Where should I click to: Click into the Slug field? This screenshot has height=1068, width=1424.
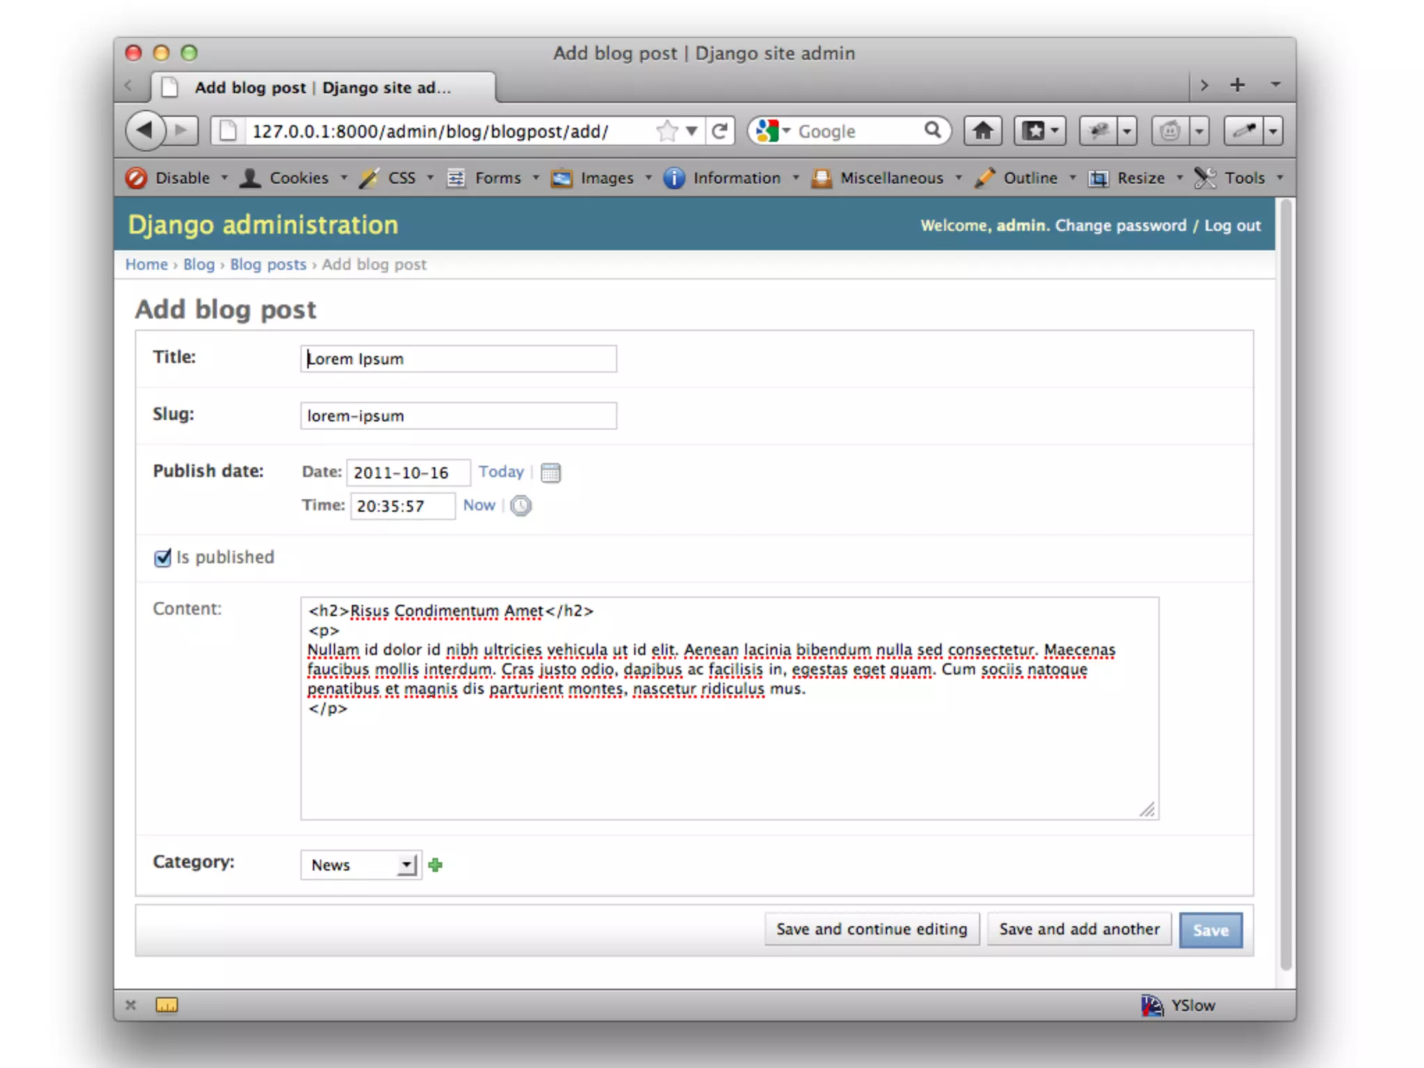point(458,416)
